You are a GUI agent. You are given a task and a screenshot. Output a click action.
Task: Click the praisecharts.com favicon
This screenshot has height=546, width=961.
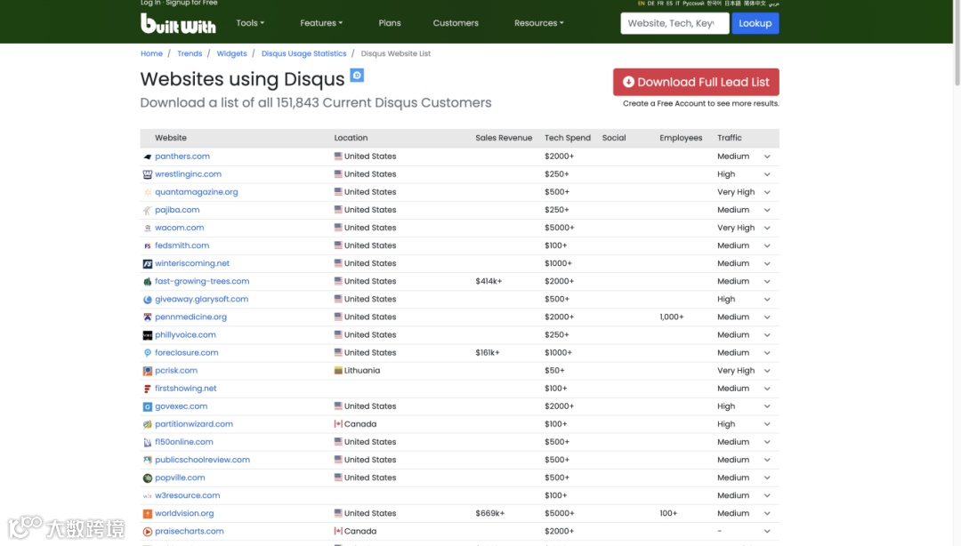[x=147, y=531]
